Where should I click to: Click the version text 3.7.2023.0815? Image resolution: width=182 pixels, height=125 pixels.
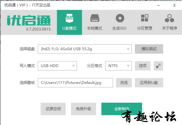[x=38, y=29]
